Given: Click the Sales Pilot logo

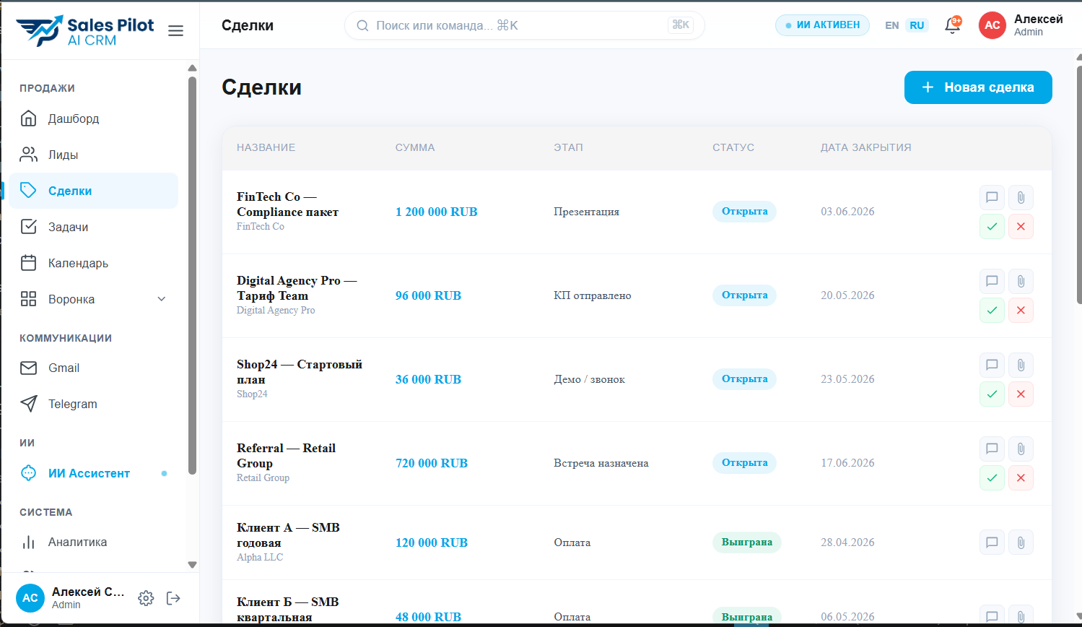Looking at the screenshot, I should (x=85, y=31).
